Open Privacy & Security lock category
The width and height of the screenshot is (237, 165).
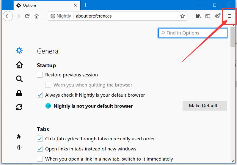tap(19, 93)
